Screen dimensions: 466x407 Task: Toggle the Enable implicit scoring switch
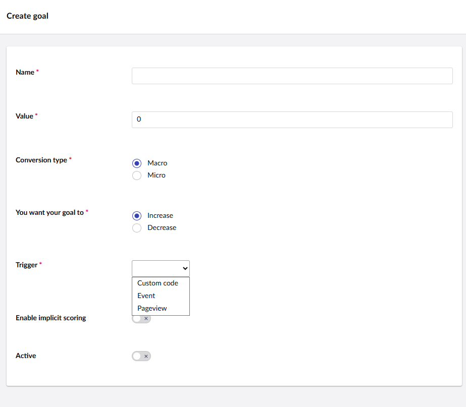click(141, 319)
